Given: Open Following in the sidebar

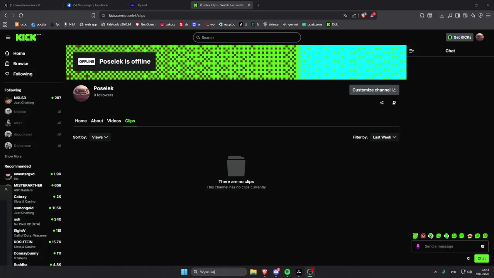Looking at the screenshot, I should (x=19, y=74).
